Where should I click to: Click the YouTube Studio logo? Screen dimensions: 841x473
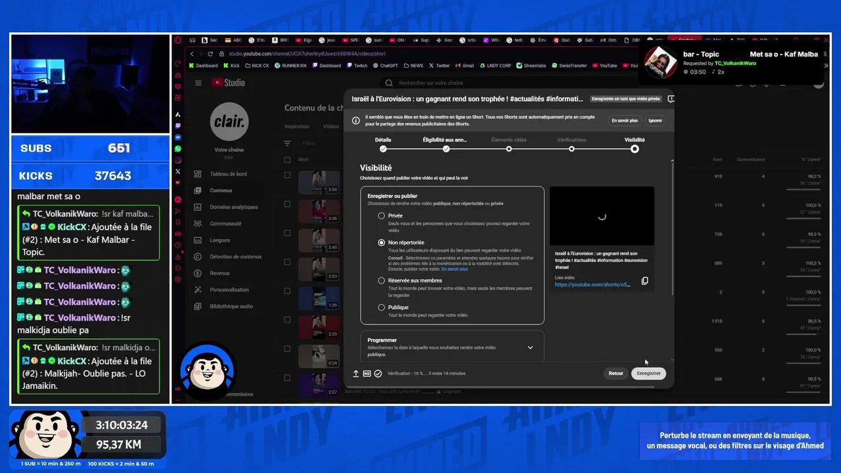228,83
